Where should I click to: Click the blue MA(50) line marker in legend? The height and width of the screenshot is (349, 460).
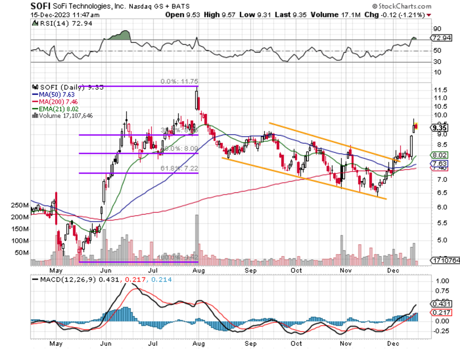point(34,94)
